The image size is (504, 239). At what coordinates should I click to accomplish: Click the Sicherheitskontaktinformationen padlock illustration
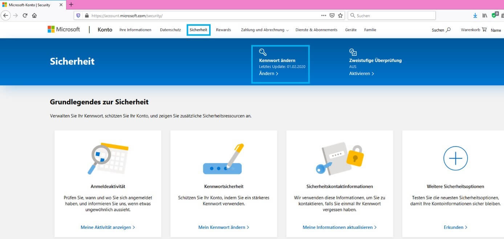pos(340,159)
